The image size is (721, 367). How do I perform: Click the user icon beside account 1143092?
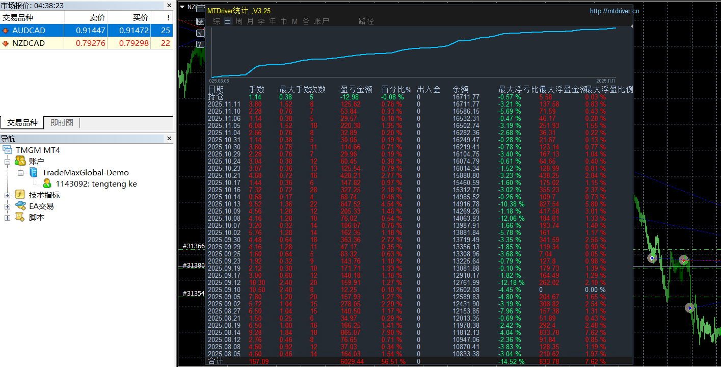click(x=47, y=183)
